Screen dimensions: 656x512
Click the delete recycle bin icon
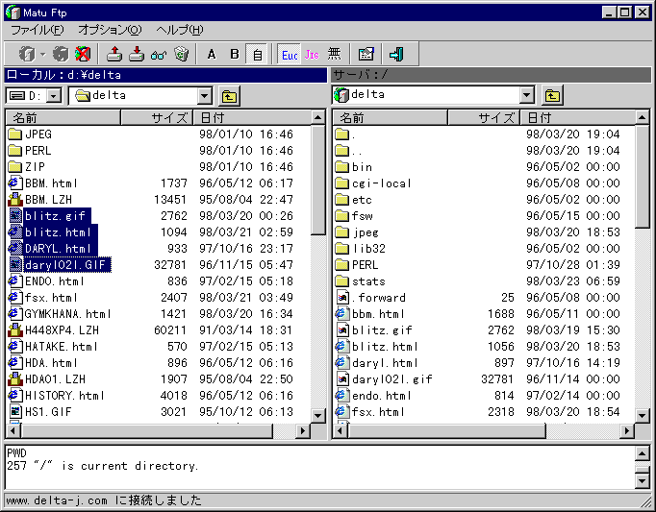point(182,54)
